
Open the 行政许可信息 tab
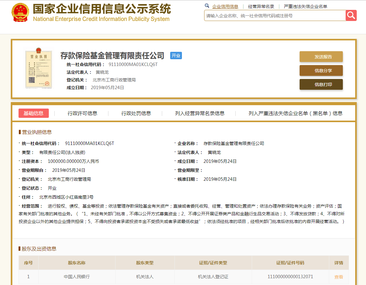click(x=82, y=113)
